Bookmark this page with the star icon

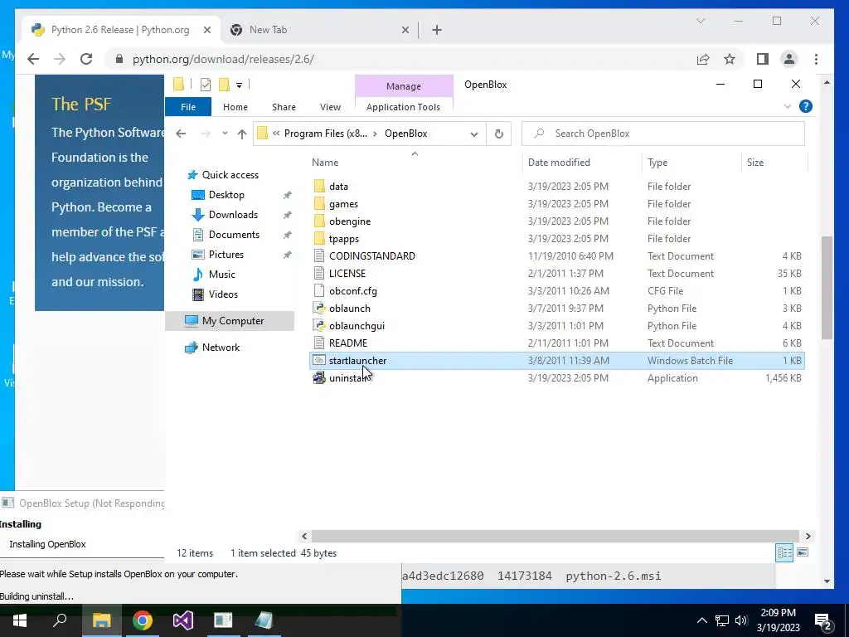coord(730,59)
